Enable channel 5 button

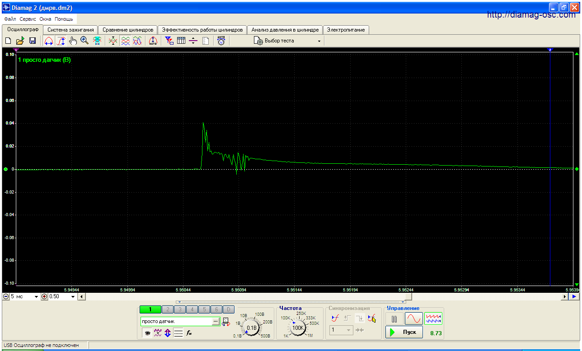pos(205,309)
